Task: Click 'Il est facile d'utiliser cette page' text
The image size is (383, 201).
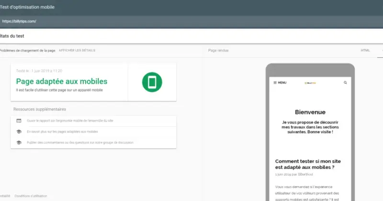Action: pos(59,90)
